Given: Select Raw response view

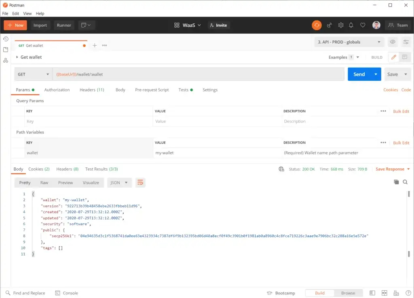Looking at the screenshot, I should tap(44, 183).
